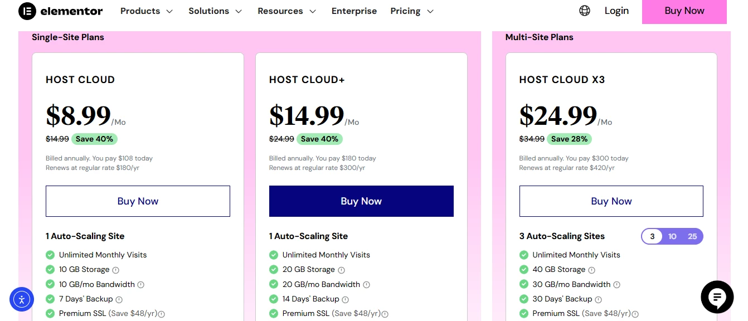The width and height of the screenshot is (748, 321).
Task: Show info for 20 GB Storage
Action: (x=342, y=270)
